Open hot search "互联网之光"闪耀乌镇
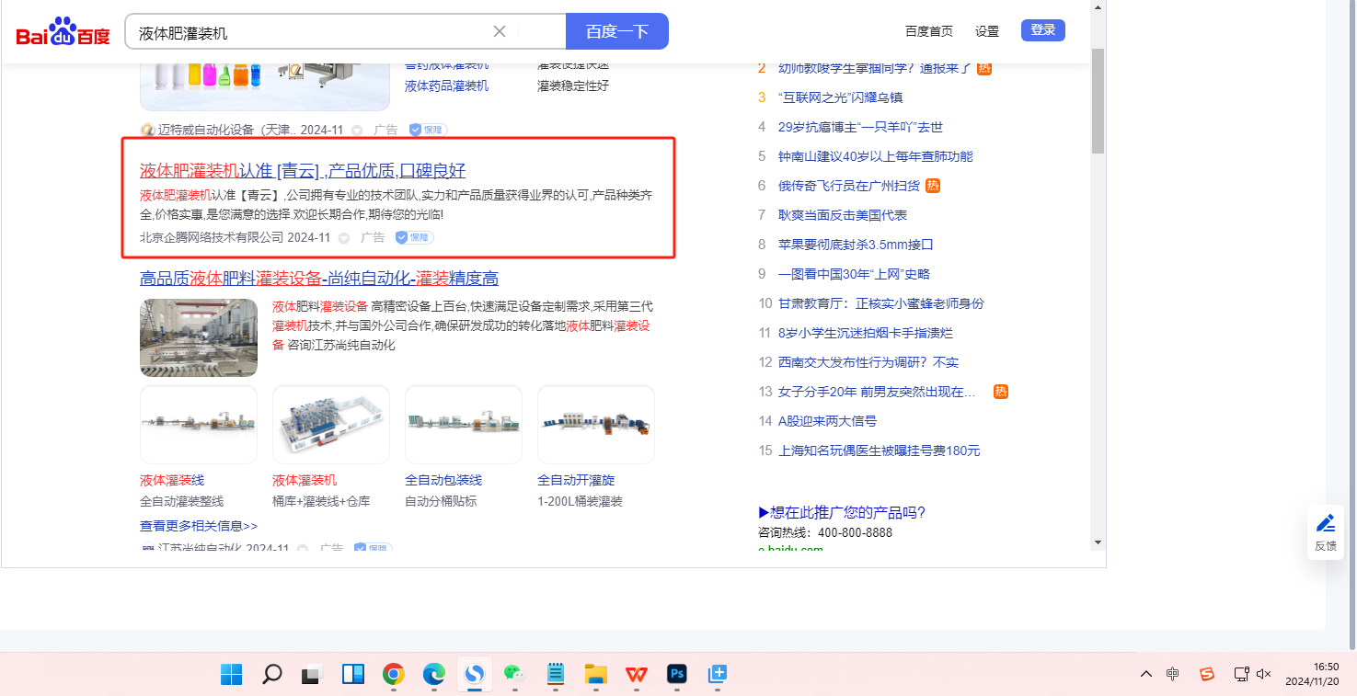This screenshot has width=1357, height=696. [840, 97]
